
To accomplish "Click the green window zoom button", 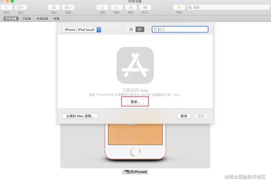I will [x=12, y=1].
